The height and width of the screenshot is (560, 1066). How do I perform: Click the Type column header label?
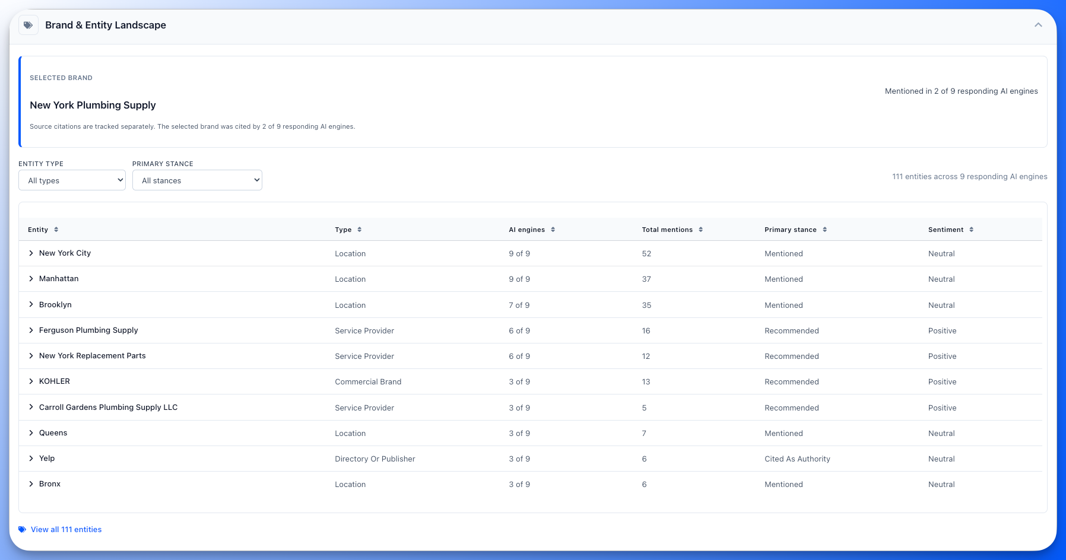pyautogui.click(x=343, y=230)
